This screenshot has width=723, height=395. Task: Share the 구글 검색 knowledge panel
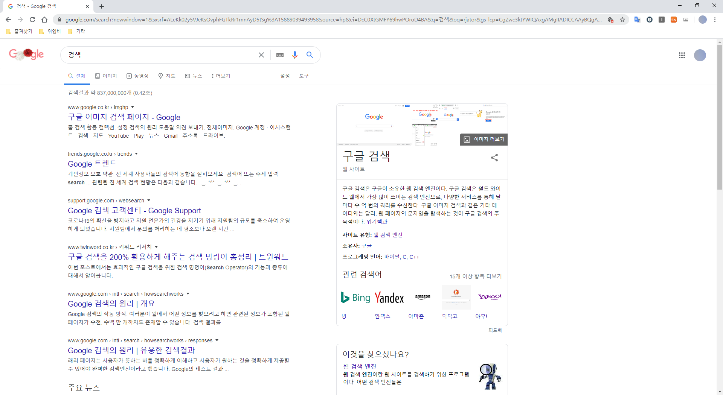(x=494, y=158)
